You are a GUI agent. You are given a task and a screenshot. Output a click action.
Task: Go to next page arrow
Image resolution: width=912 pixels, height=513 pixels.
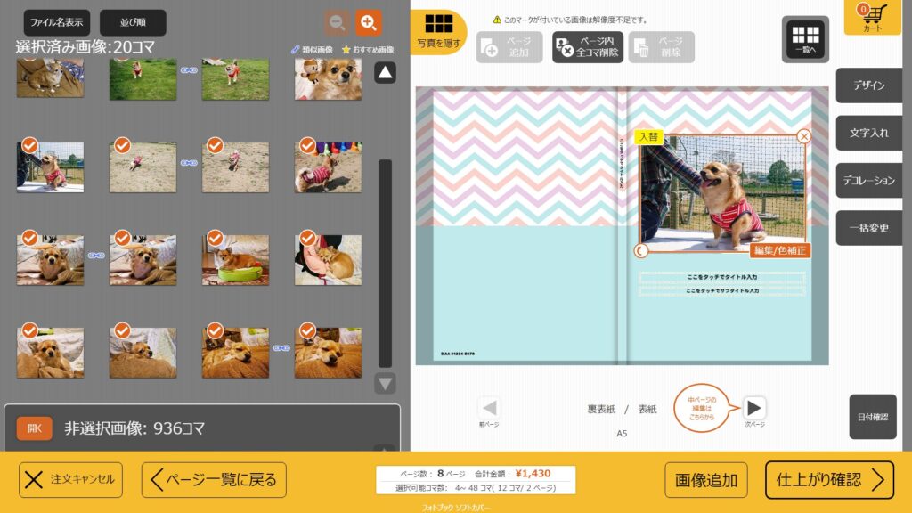pyautogui.click(x=753, y=408)
